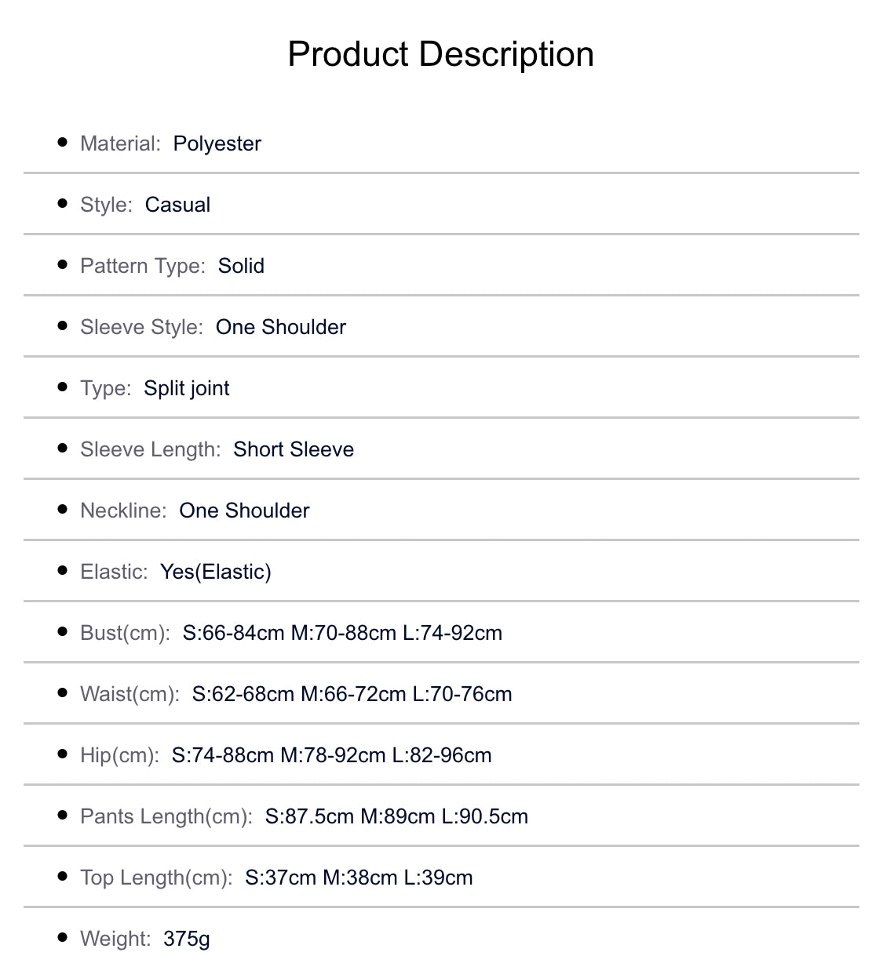Click the Sleeve Style label

click(x=141, y=327)
